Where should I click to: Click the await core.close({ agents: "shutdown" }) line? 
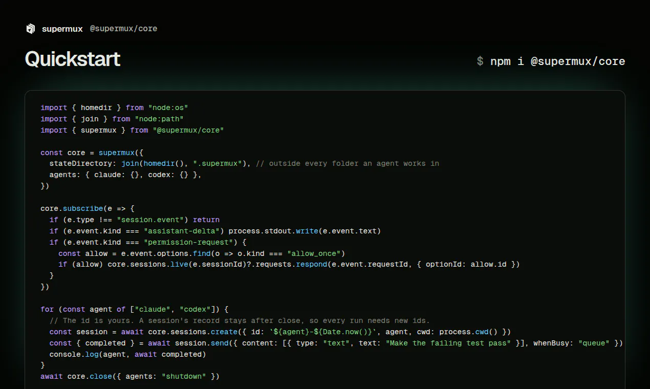coord(130,378)
